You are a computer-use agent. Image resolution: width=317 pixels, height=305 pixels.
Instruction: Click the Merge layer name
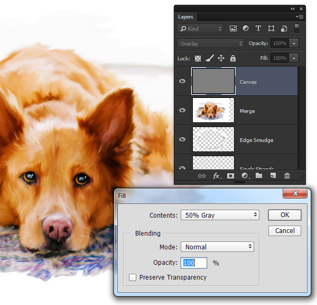point(247,111)
